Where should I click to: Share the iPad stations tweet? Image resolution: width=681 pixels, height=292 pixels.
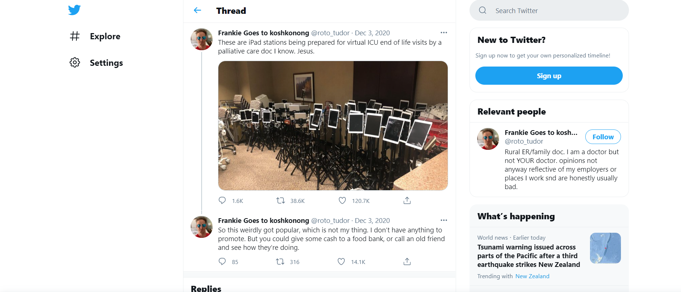click(x=407, y=200)
